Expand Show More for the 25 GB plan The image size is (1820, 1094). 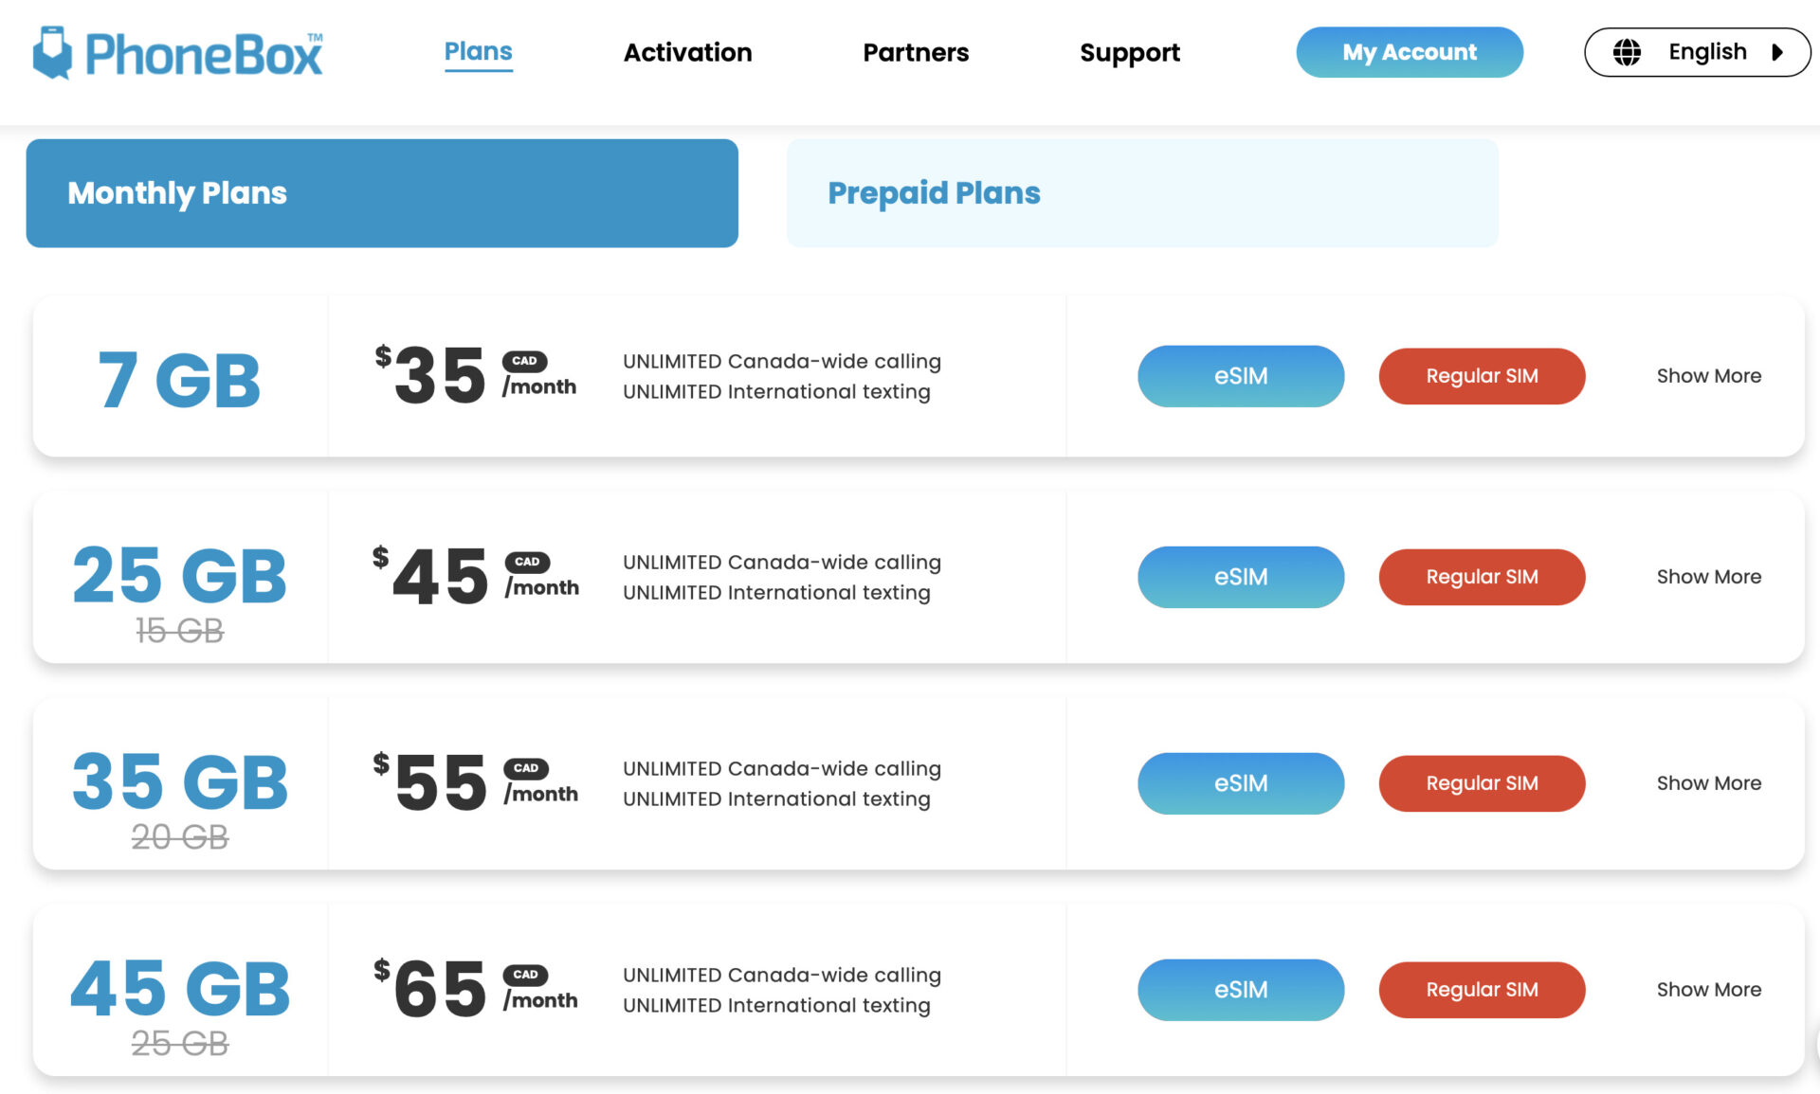point(1708,577)
